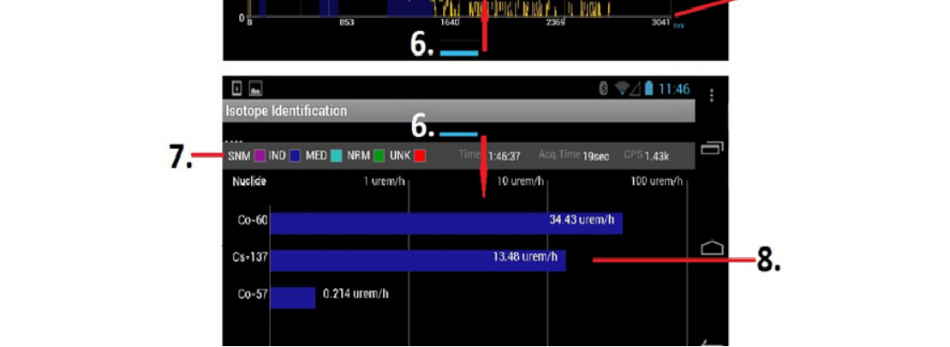Screen dimensions: 950x347
Task: Tap the Android home button
Action: [x=712, y=247]
